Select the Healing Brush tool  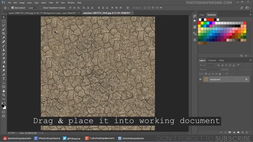(4, 42)
